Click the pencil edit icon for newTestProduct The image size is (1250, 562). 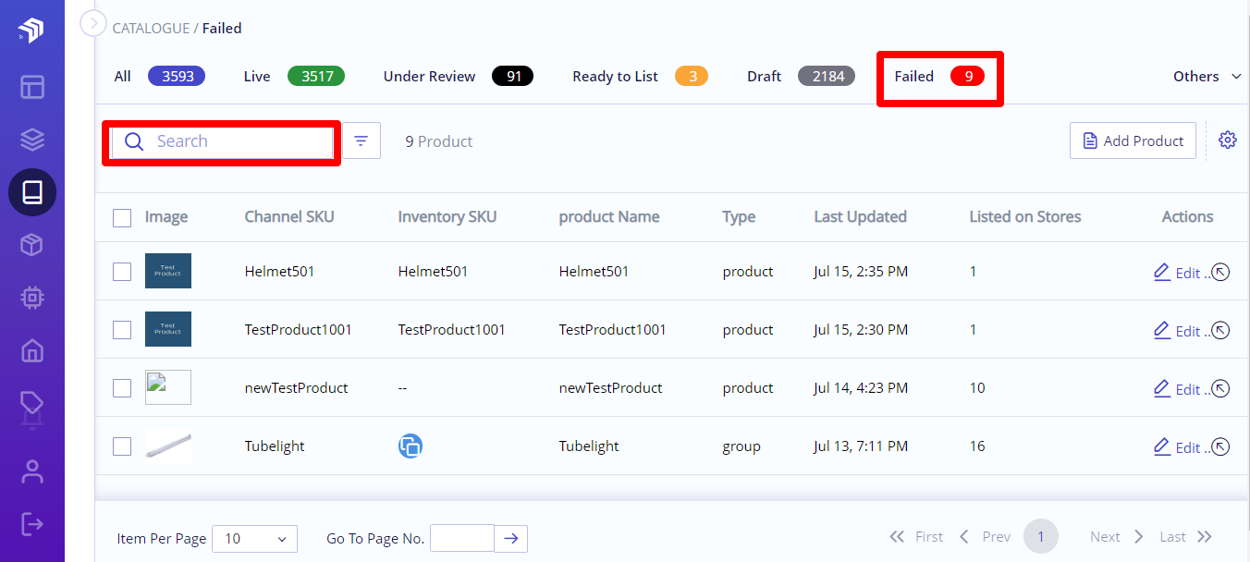(x=1162, y=388)
